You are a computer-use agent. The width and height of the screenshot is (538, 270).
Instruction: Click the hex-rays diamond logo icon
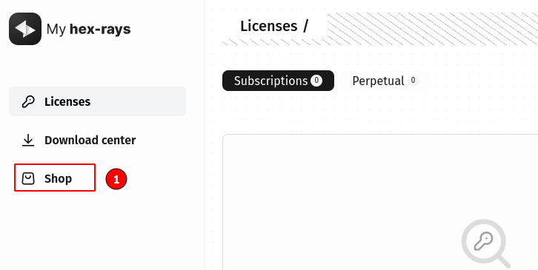(x=25, y=29)
